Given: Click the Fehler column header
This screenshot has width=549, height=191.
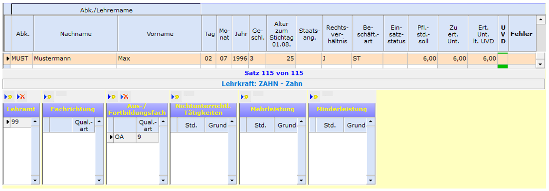Looking at the screenshot, I should coord(522,34).
